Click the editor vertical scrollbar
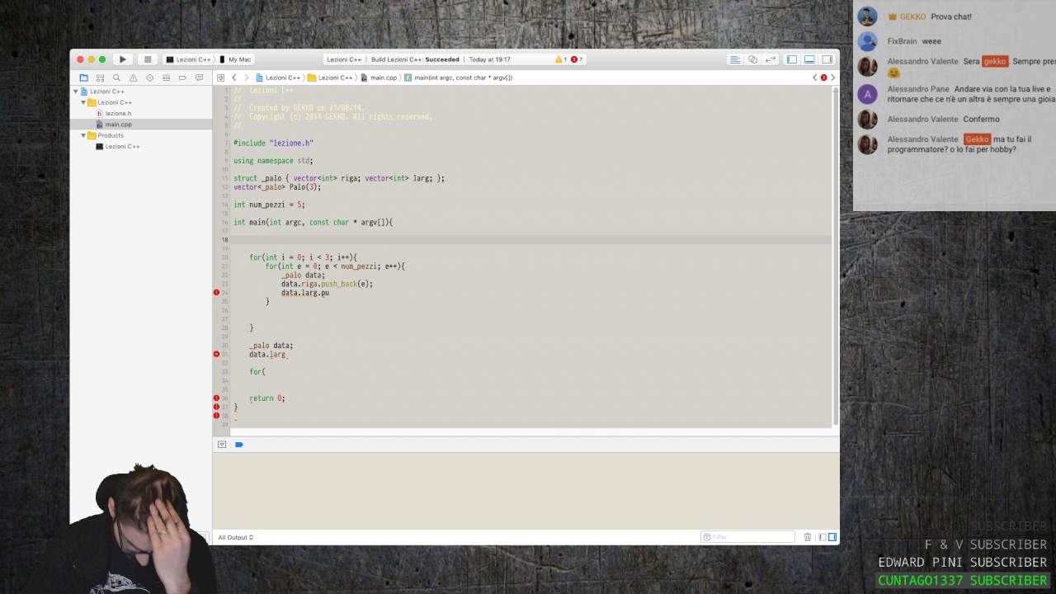Screen dimensions: 1056x594 pyautogui.click(x=835, y=256)
